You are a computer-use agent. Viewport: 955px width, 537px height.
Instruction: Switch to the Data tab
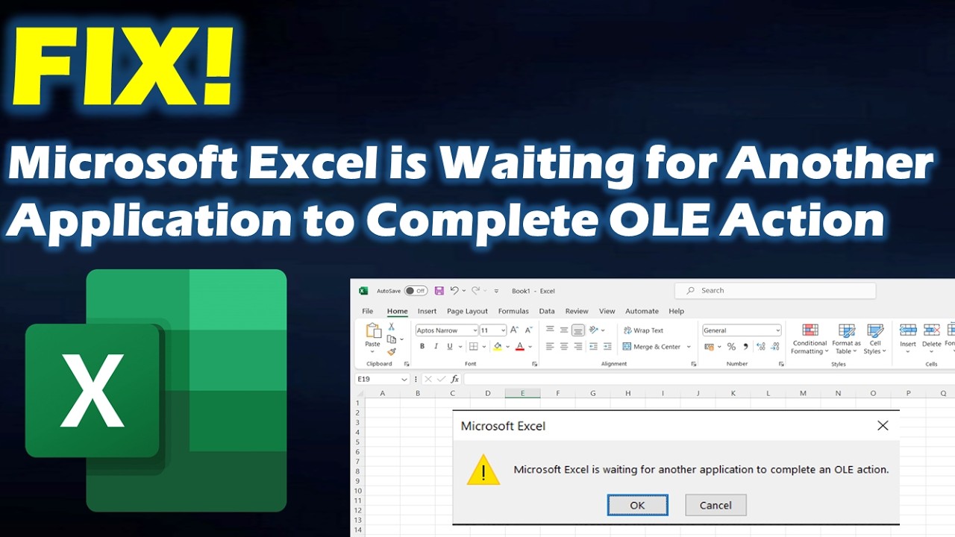[x=547, y=311]
